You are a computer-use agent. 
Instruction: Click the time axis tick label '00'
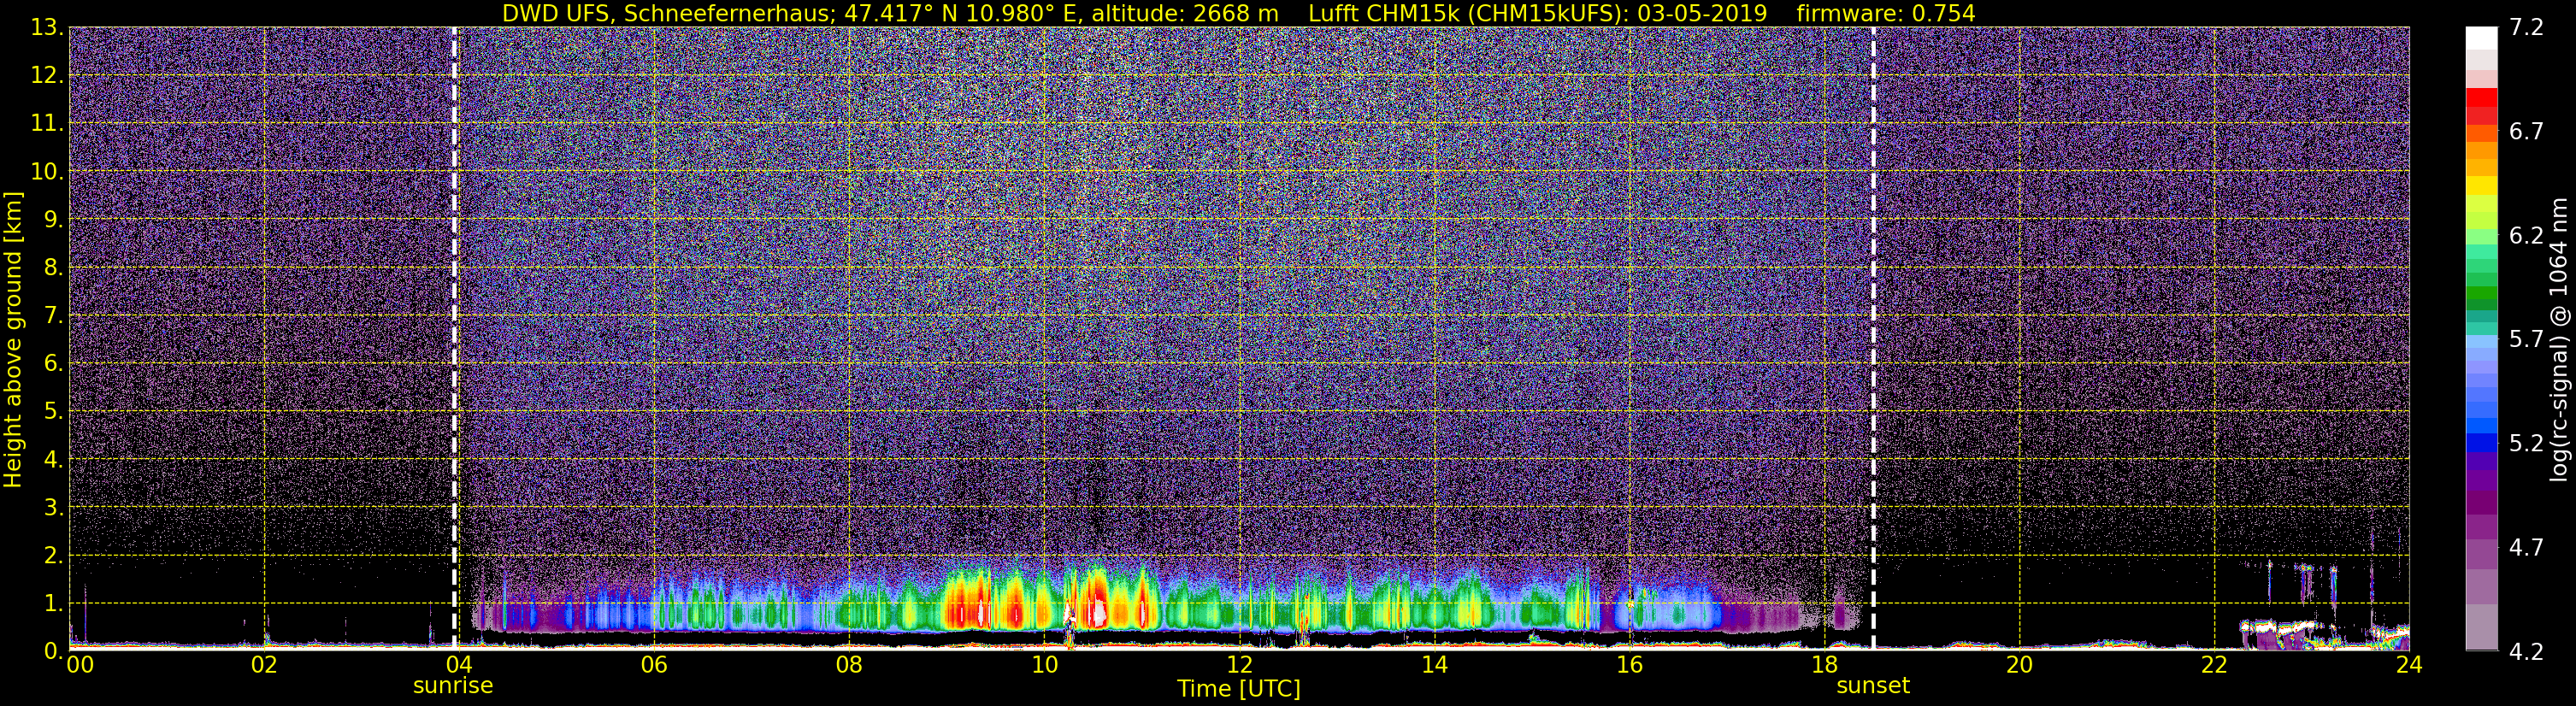(80, 665)
